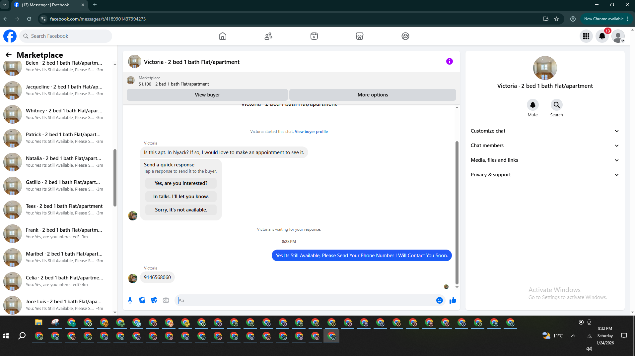Attach a file with the image icon
The width and height of the screenshot is (635, 356).
click(x=142, y=300)
